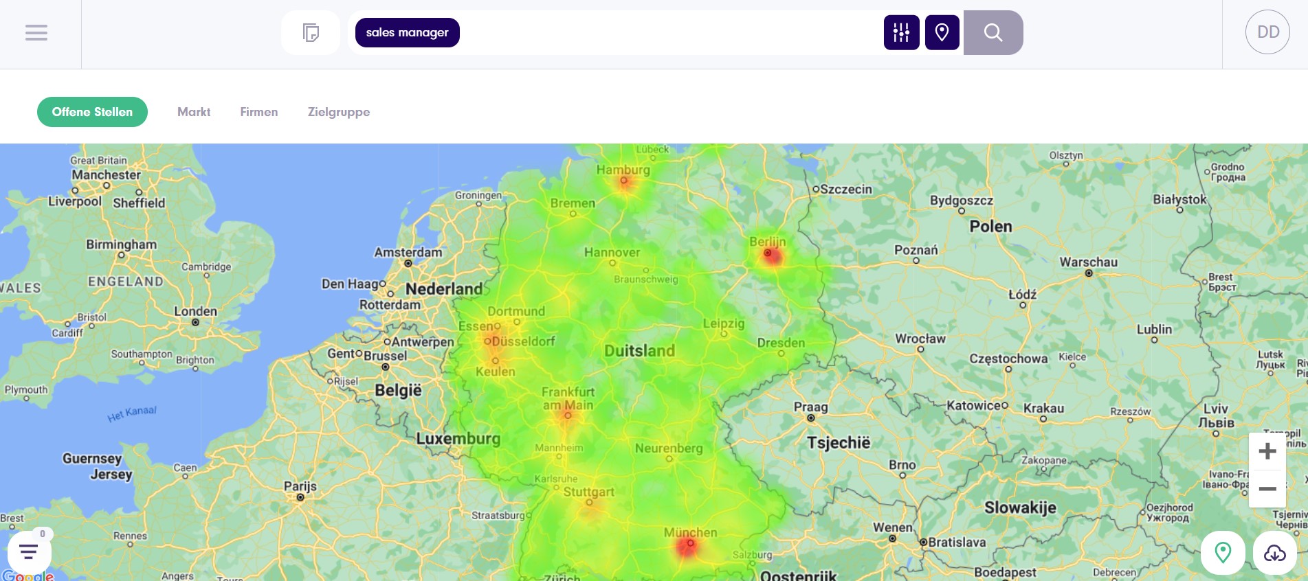Image resolution: width=1308 pixels, height=581 pixels.
Task: Click the saved documents copy icon
Action: [311, 32]
